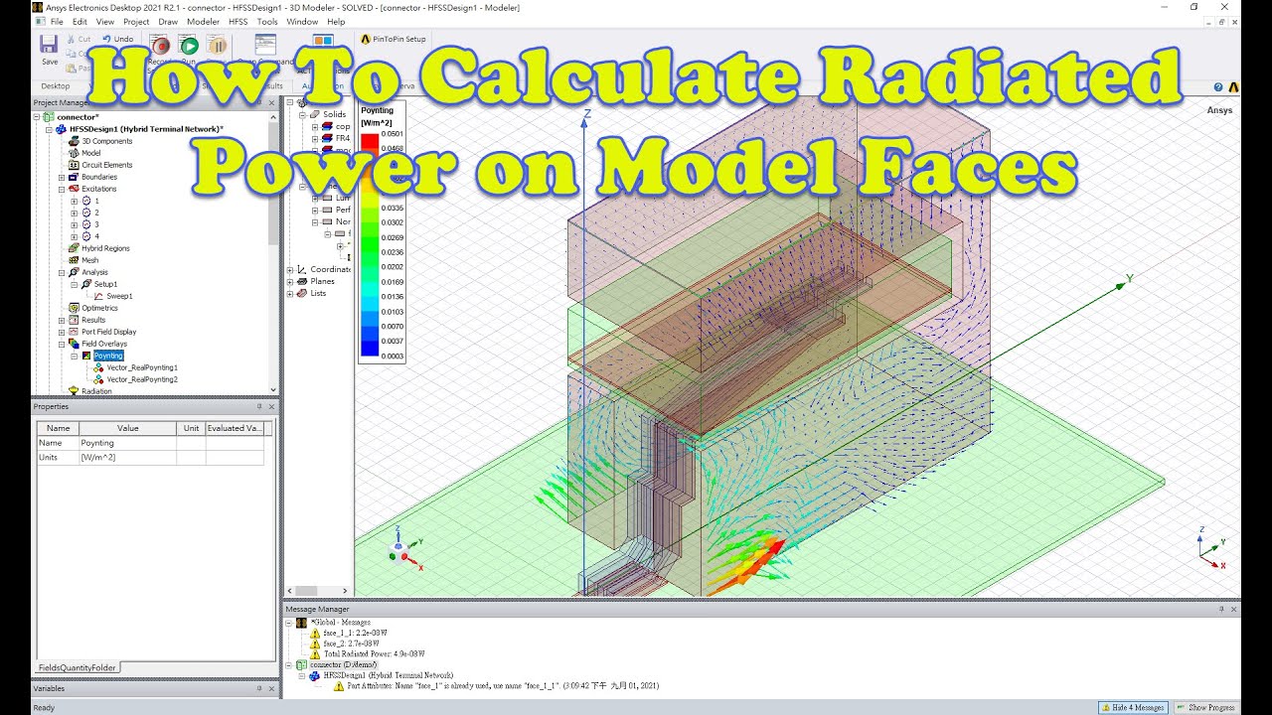Open the Modeler menu
Image resolution: width=1272 pixels, height=715 pixels.
tap(204, 21)
